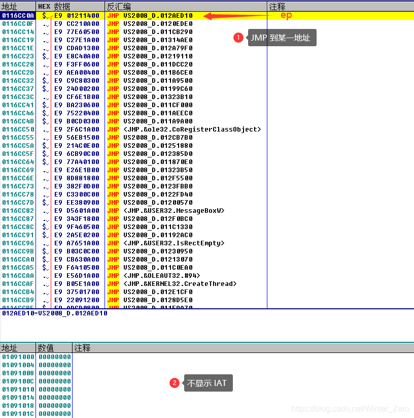Click JMP VS2008_D.011A9500 instruction
The image size is (414, 418).
point(150,81)
